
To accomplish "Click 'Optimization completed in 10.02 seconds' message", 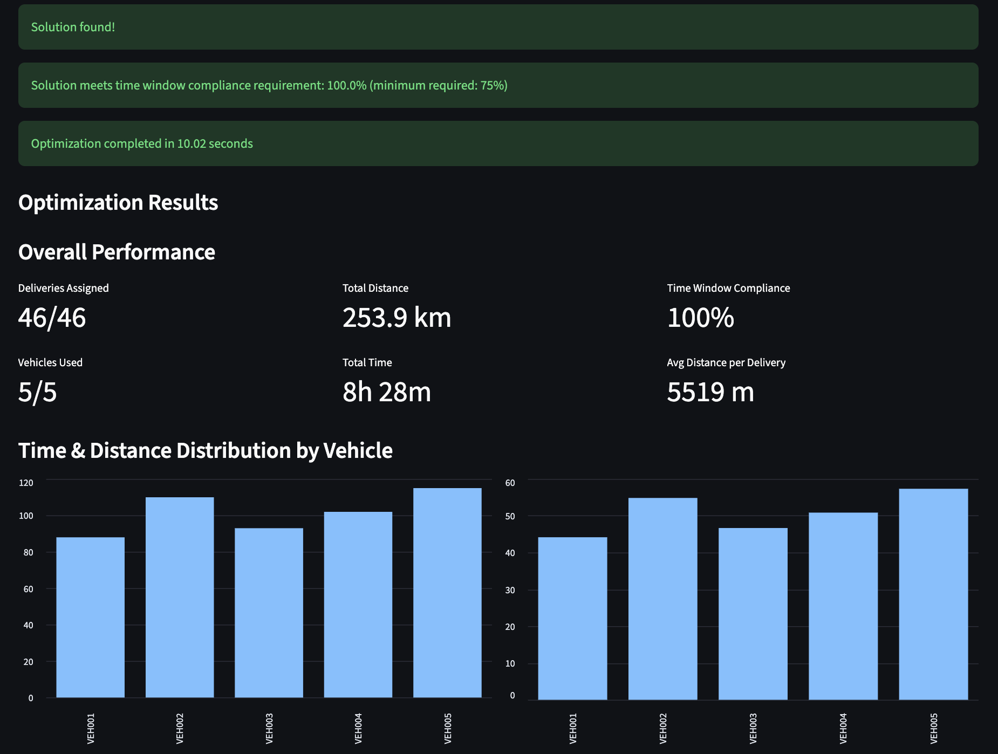I will point(498,143).
